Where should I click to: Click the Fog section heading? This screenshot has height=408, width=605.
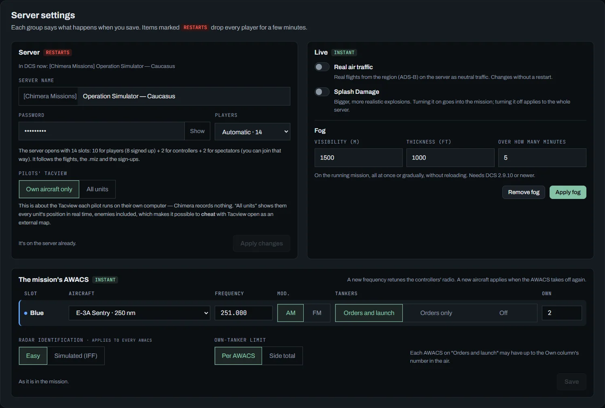pos(320,131)
